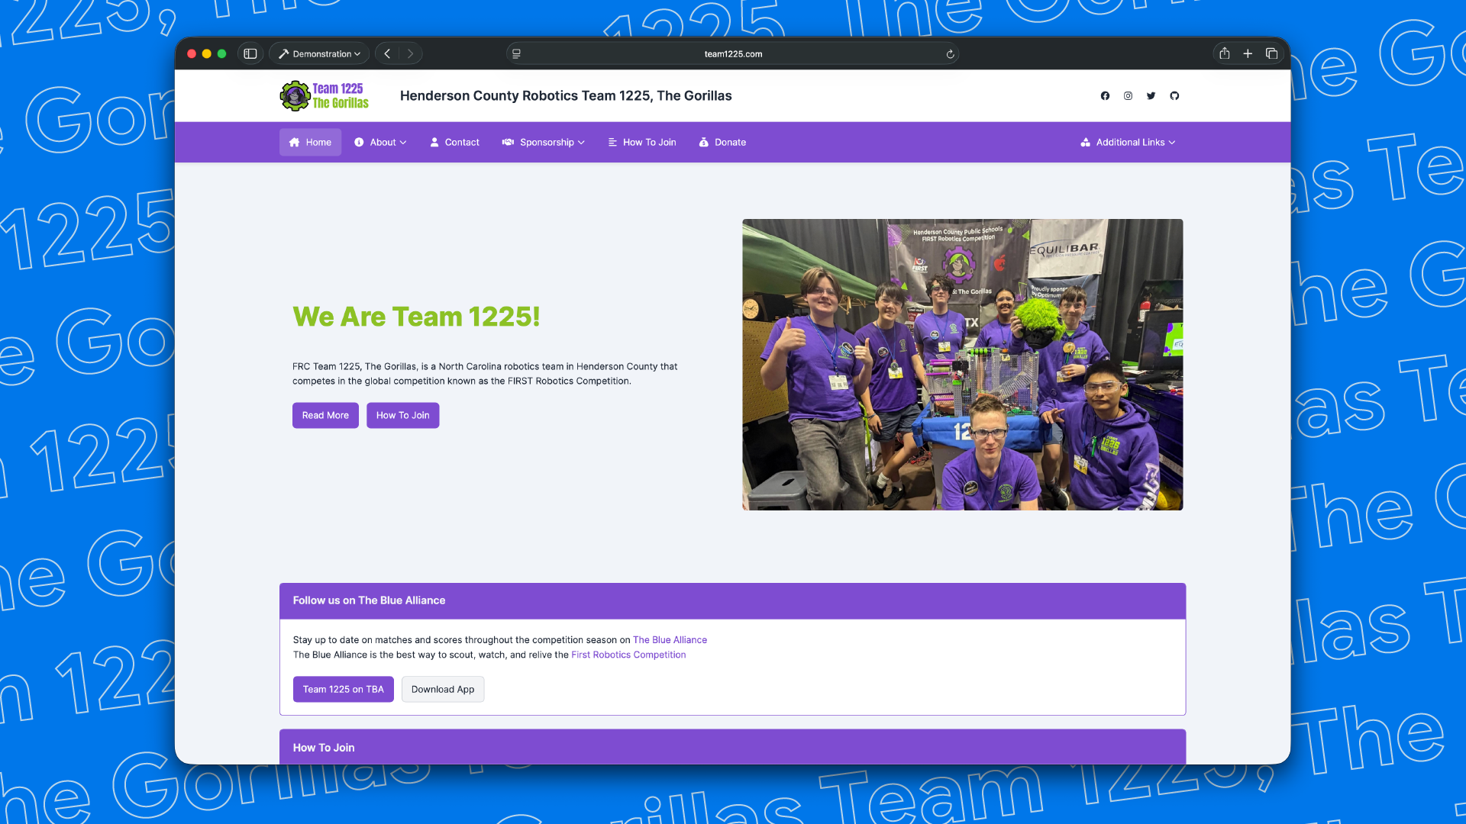Expand the About menu
The image size is (1466, 824).
380,143
